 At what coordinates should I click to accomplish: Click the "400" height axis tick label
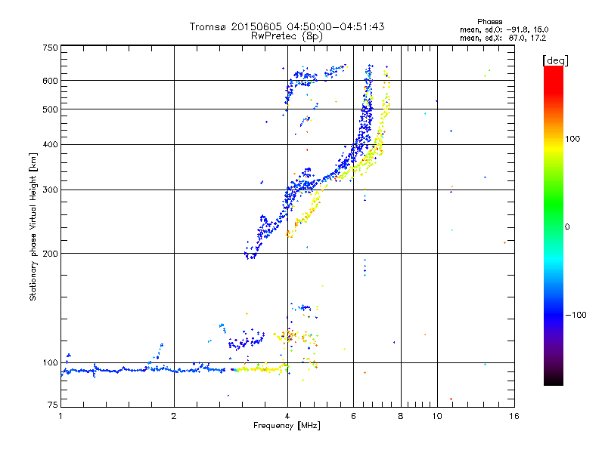tap(51, 144)
